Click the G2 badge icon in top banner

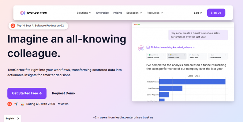click(13, 26)
